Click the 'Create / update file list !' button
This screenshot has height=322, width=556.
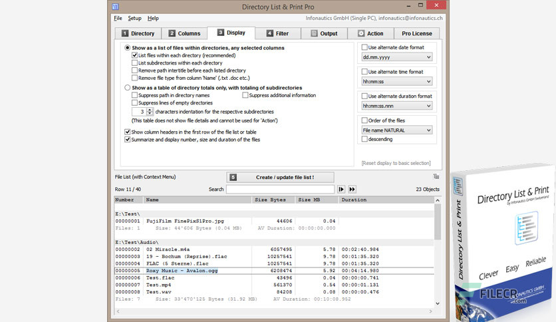(x=280, y=178)
